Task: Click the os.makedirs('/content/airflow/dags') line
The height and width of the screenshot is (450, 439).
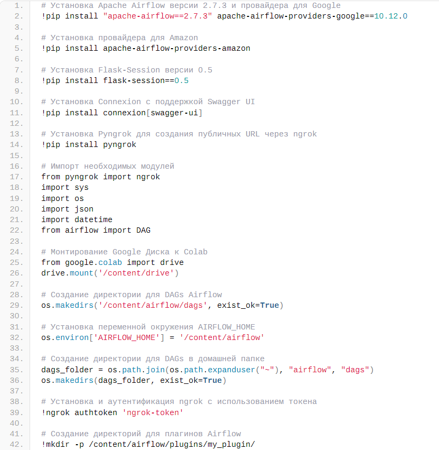Action: [162, 305]
